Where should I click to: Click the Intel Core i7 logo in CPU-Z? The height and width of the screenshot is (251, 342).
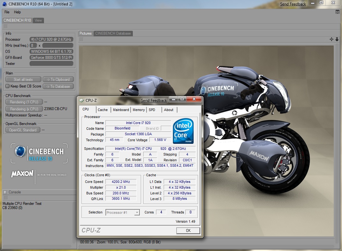point(183,131)
